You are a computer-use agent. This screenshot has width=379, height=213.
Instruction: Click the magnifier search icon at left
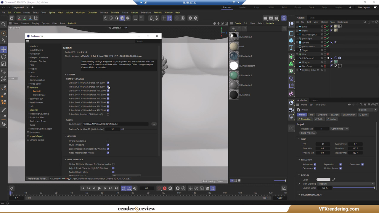coord(4,25)
